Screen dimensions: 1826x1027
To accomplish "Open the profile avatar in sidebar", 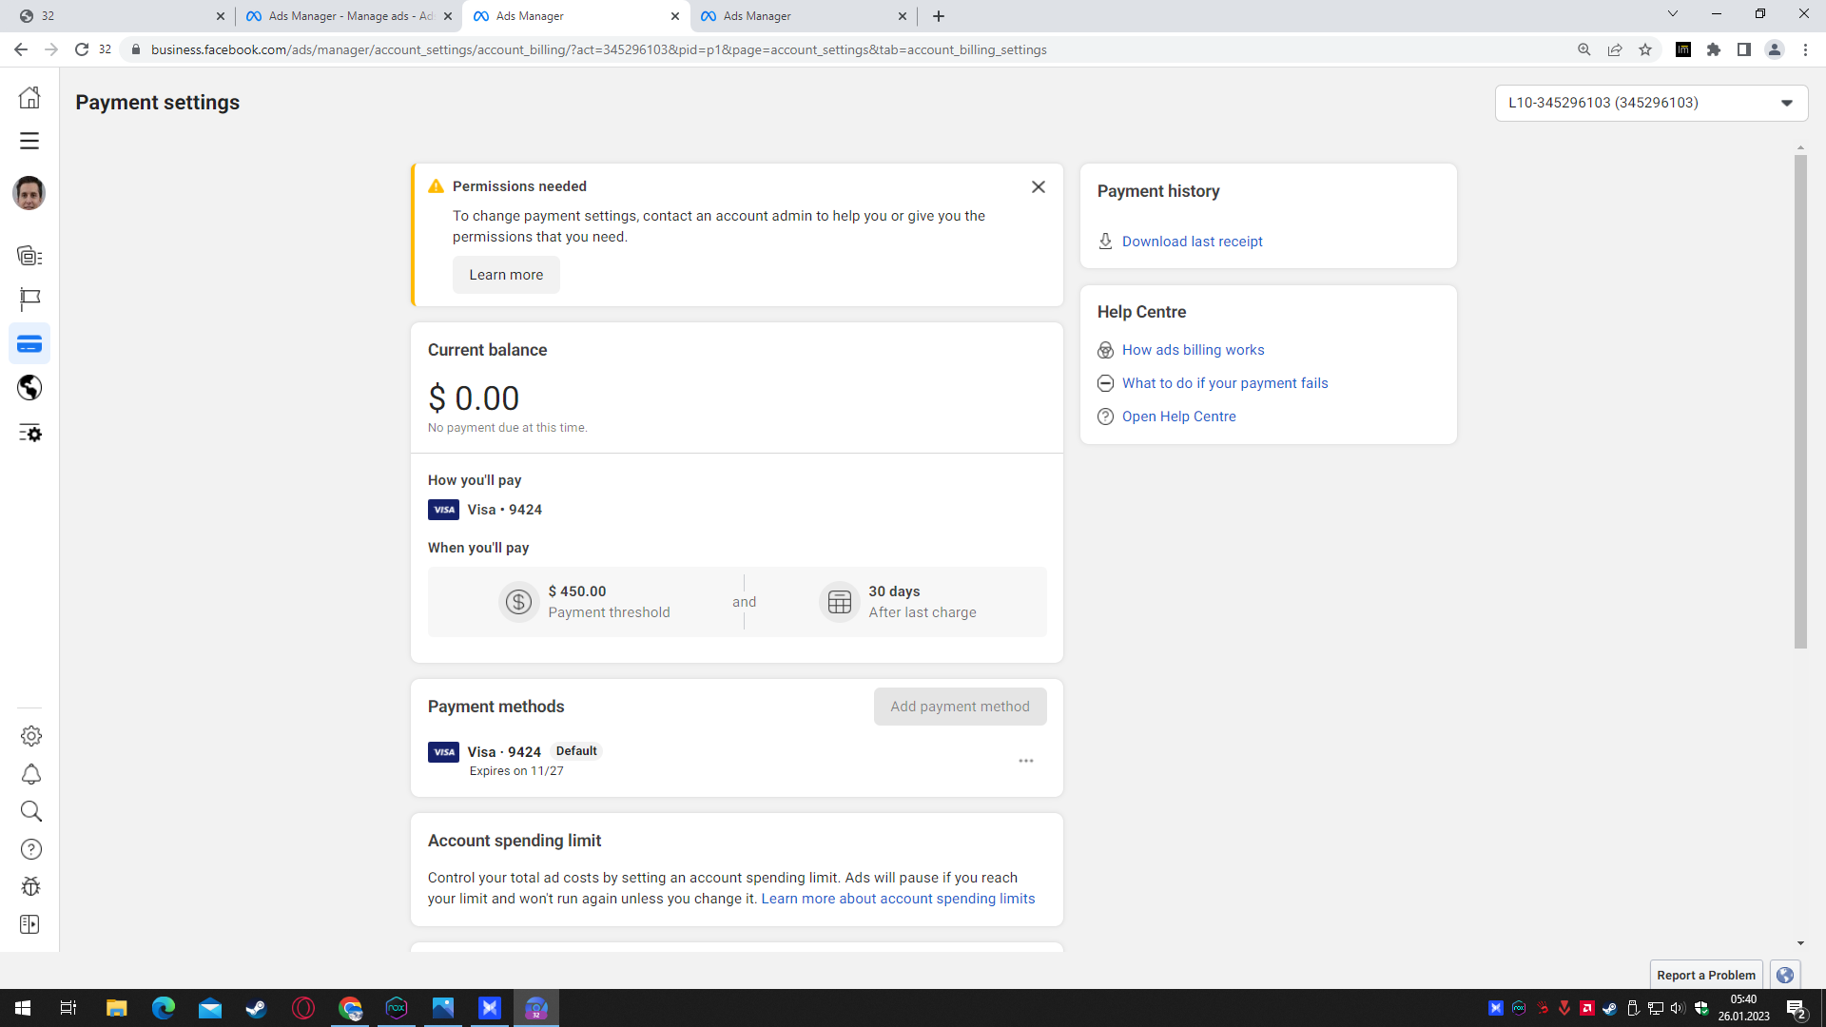I will coord(29,193).
